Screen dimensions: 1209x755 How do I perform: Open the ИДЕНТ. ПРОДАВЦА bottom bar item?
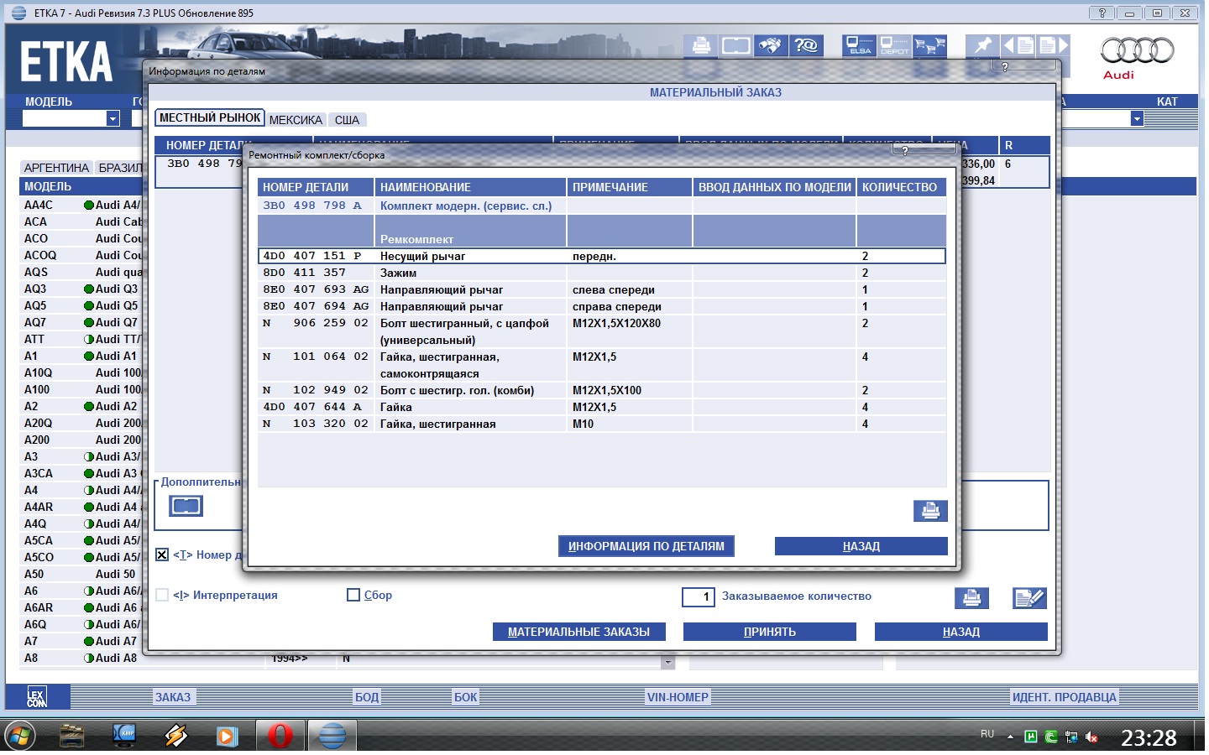pyautogui.click(x=1064, y=697)
